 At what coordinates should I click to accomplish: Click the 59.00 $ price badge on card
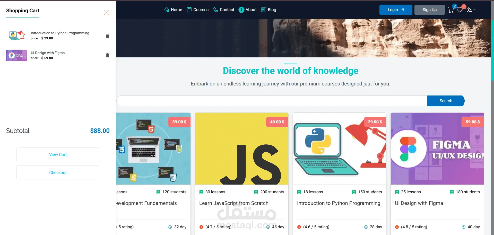point(473,122)
